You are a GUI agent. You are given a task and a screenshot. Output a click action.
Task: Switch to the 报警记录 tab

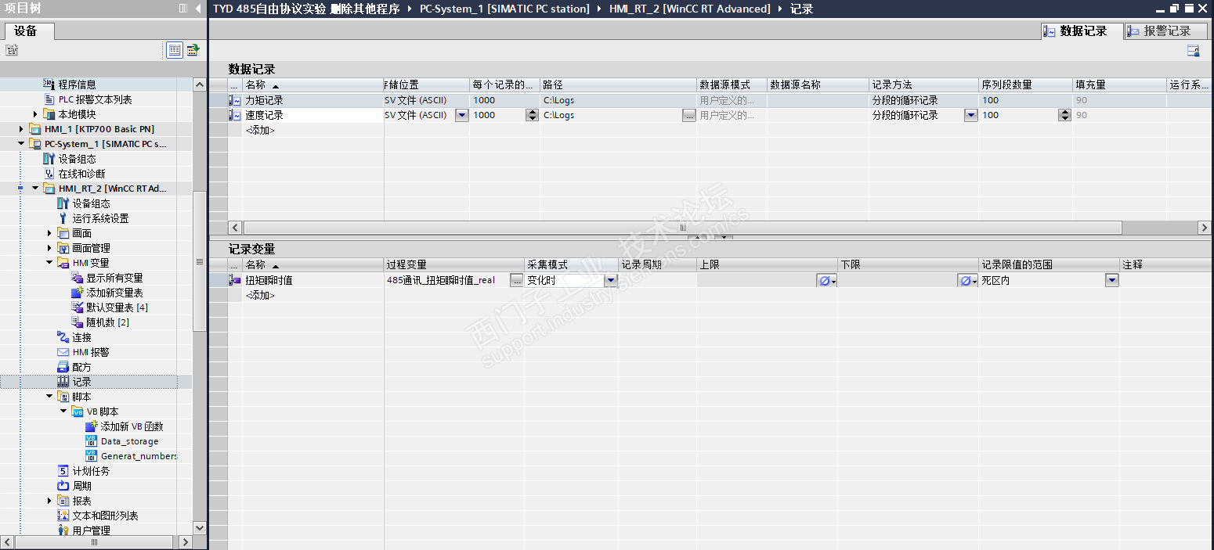click(x=1165, y=31)
